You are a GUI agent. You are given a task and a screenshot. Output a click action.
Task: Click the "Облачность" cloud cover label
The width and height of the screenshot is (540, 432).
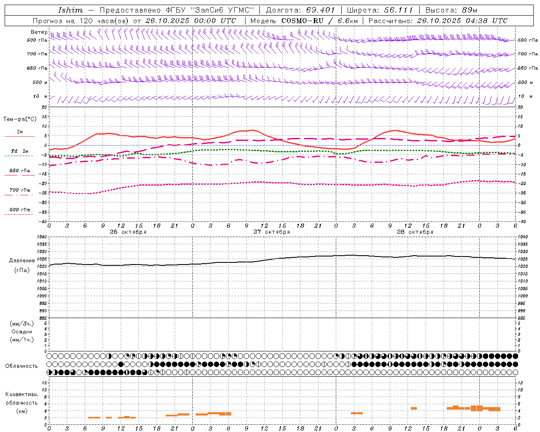click(x=22, y=366)
